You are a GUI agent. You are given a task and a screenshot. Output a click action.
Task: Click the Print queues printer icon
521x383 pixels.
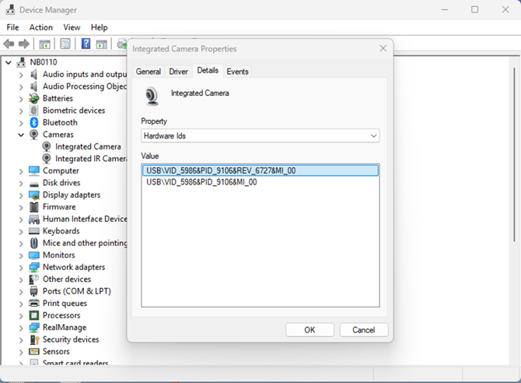coord(34,303)
